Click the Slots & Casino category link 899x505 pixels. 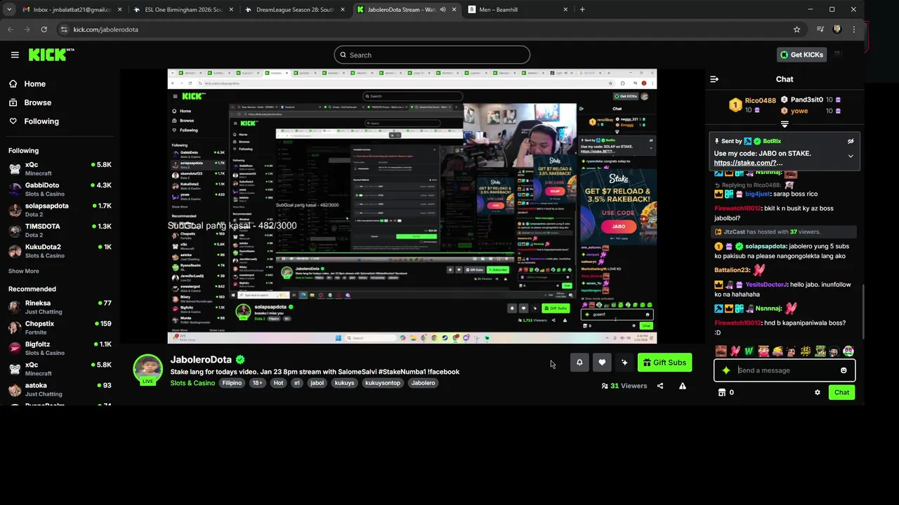click(x=192, y=383)
